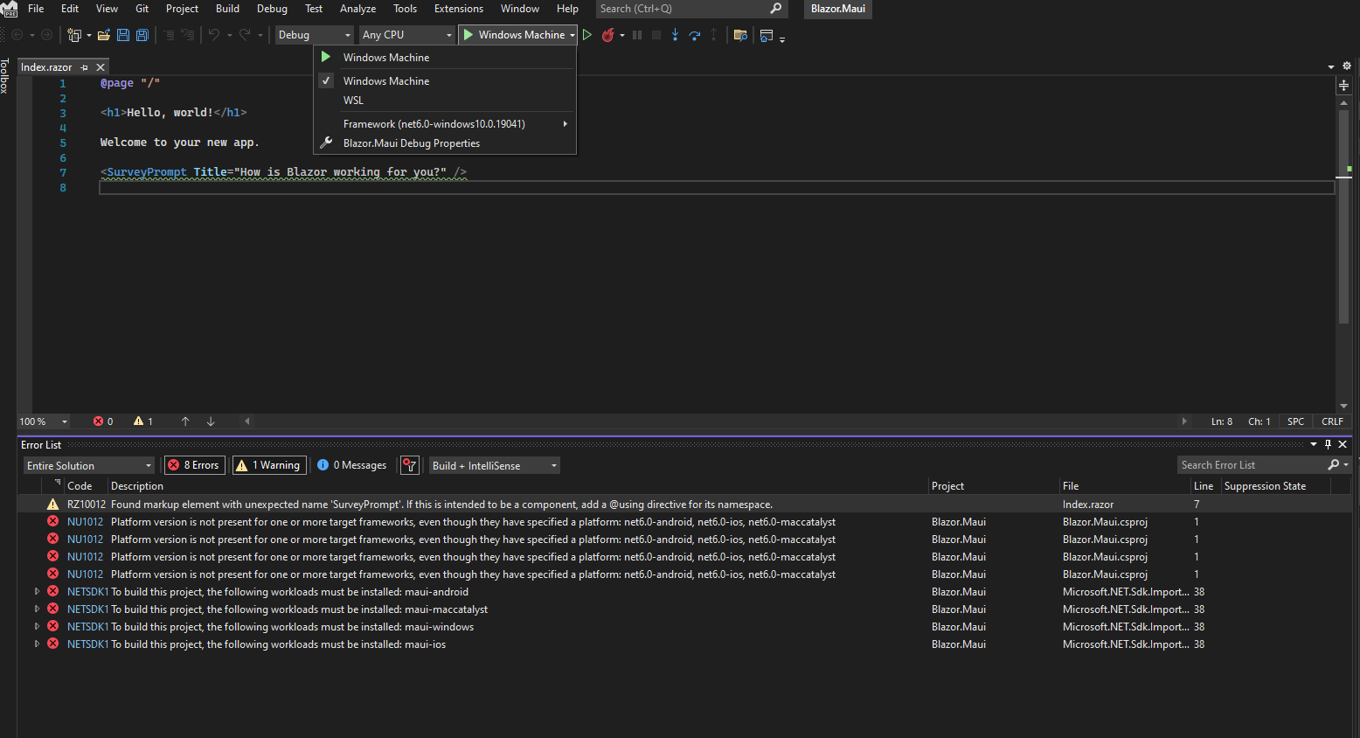The image size is (1360, 738).
Task: Start debugging with the green play icon
Action: coord(586,35)
